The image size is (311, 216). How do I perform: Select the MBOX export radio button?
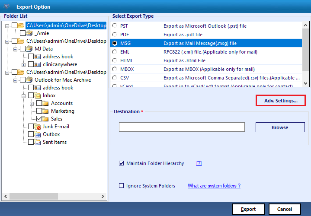[115, 69]
